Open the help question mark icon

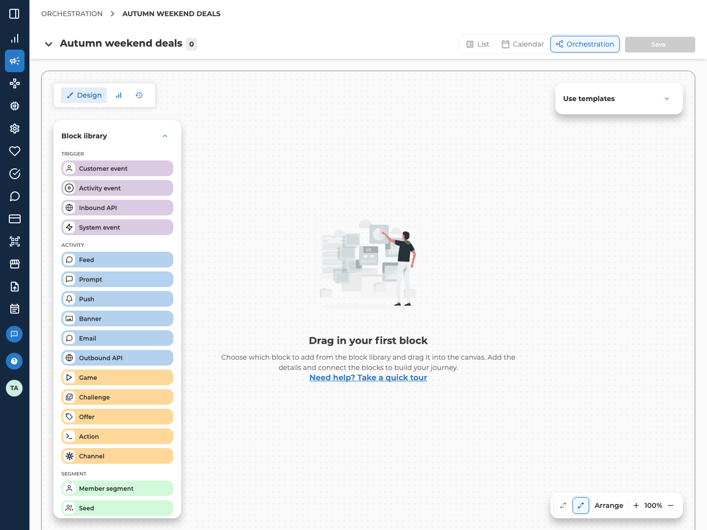tap(14, 361)
